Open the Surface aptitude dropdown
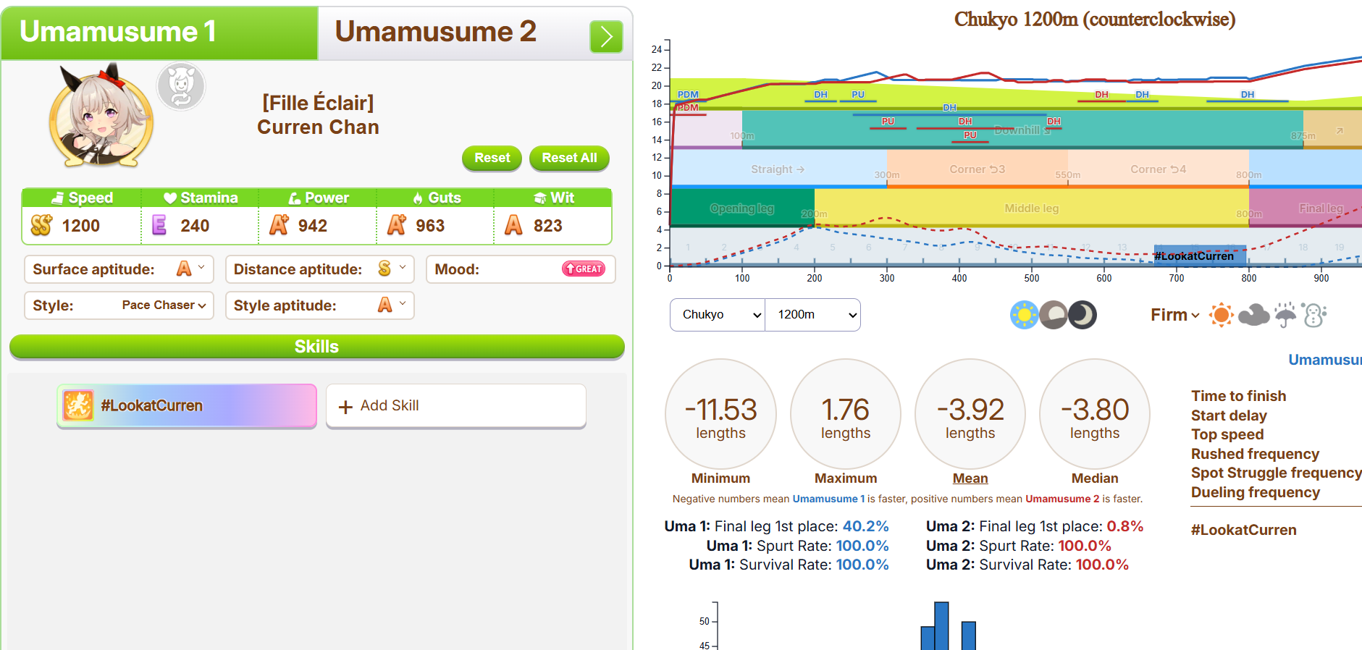Viewport: 1362px width, 650px height. 119,269
